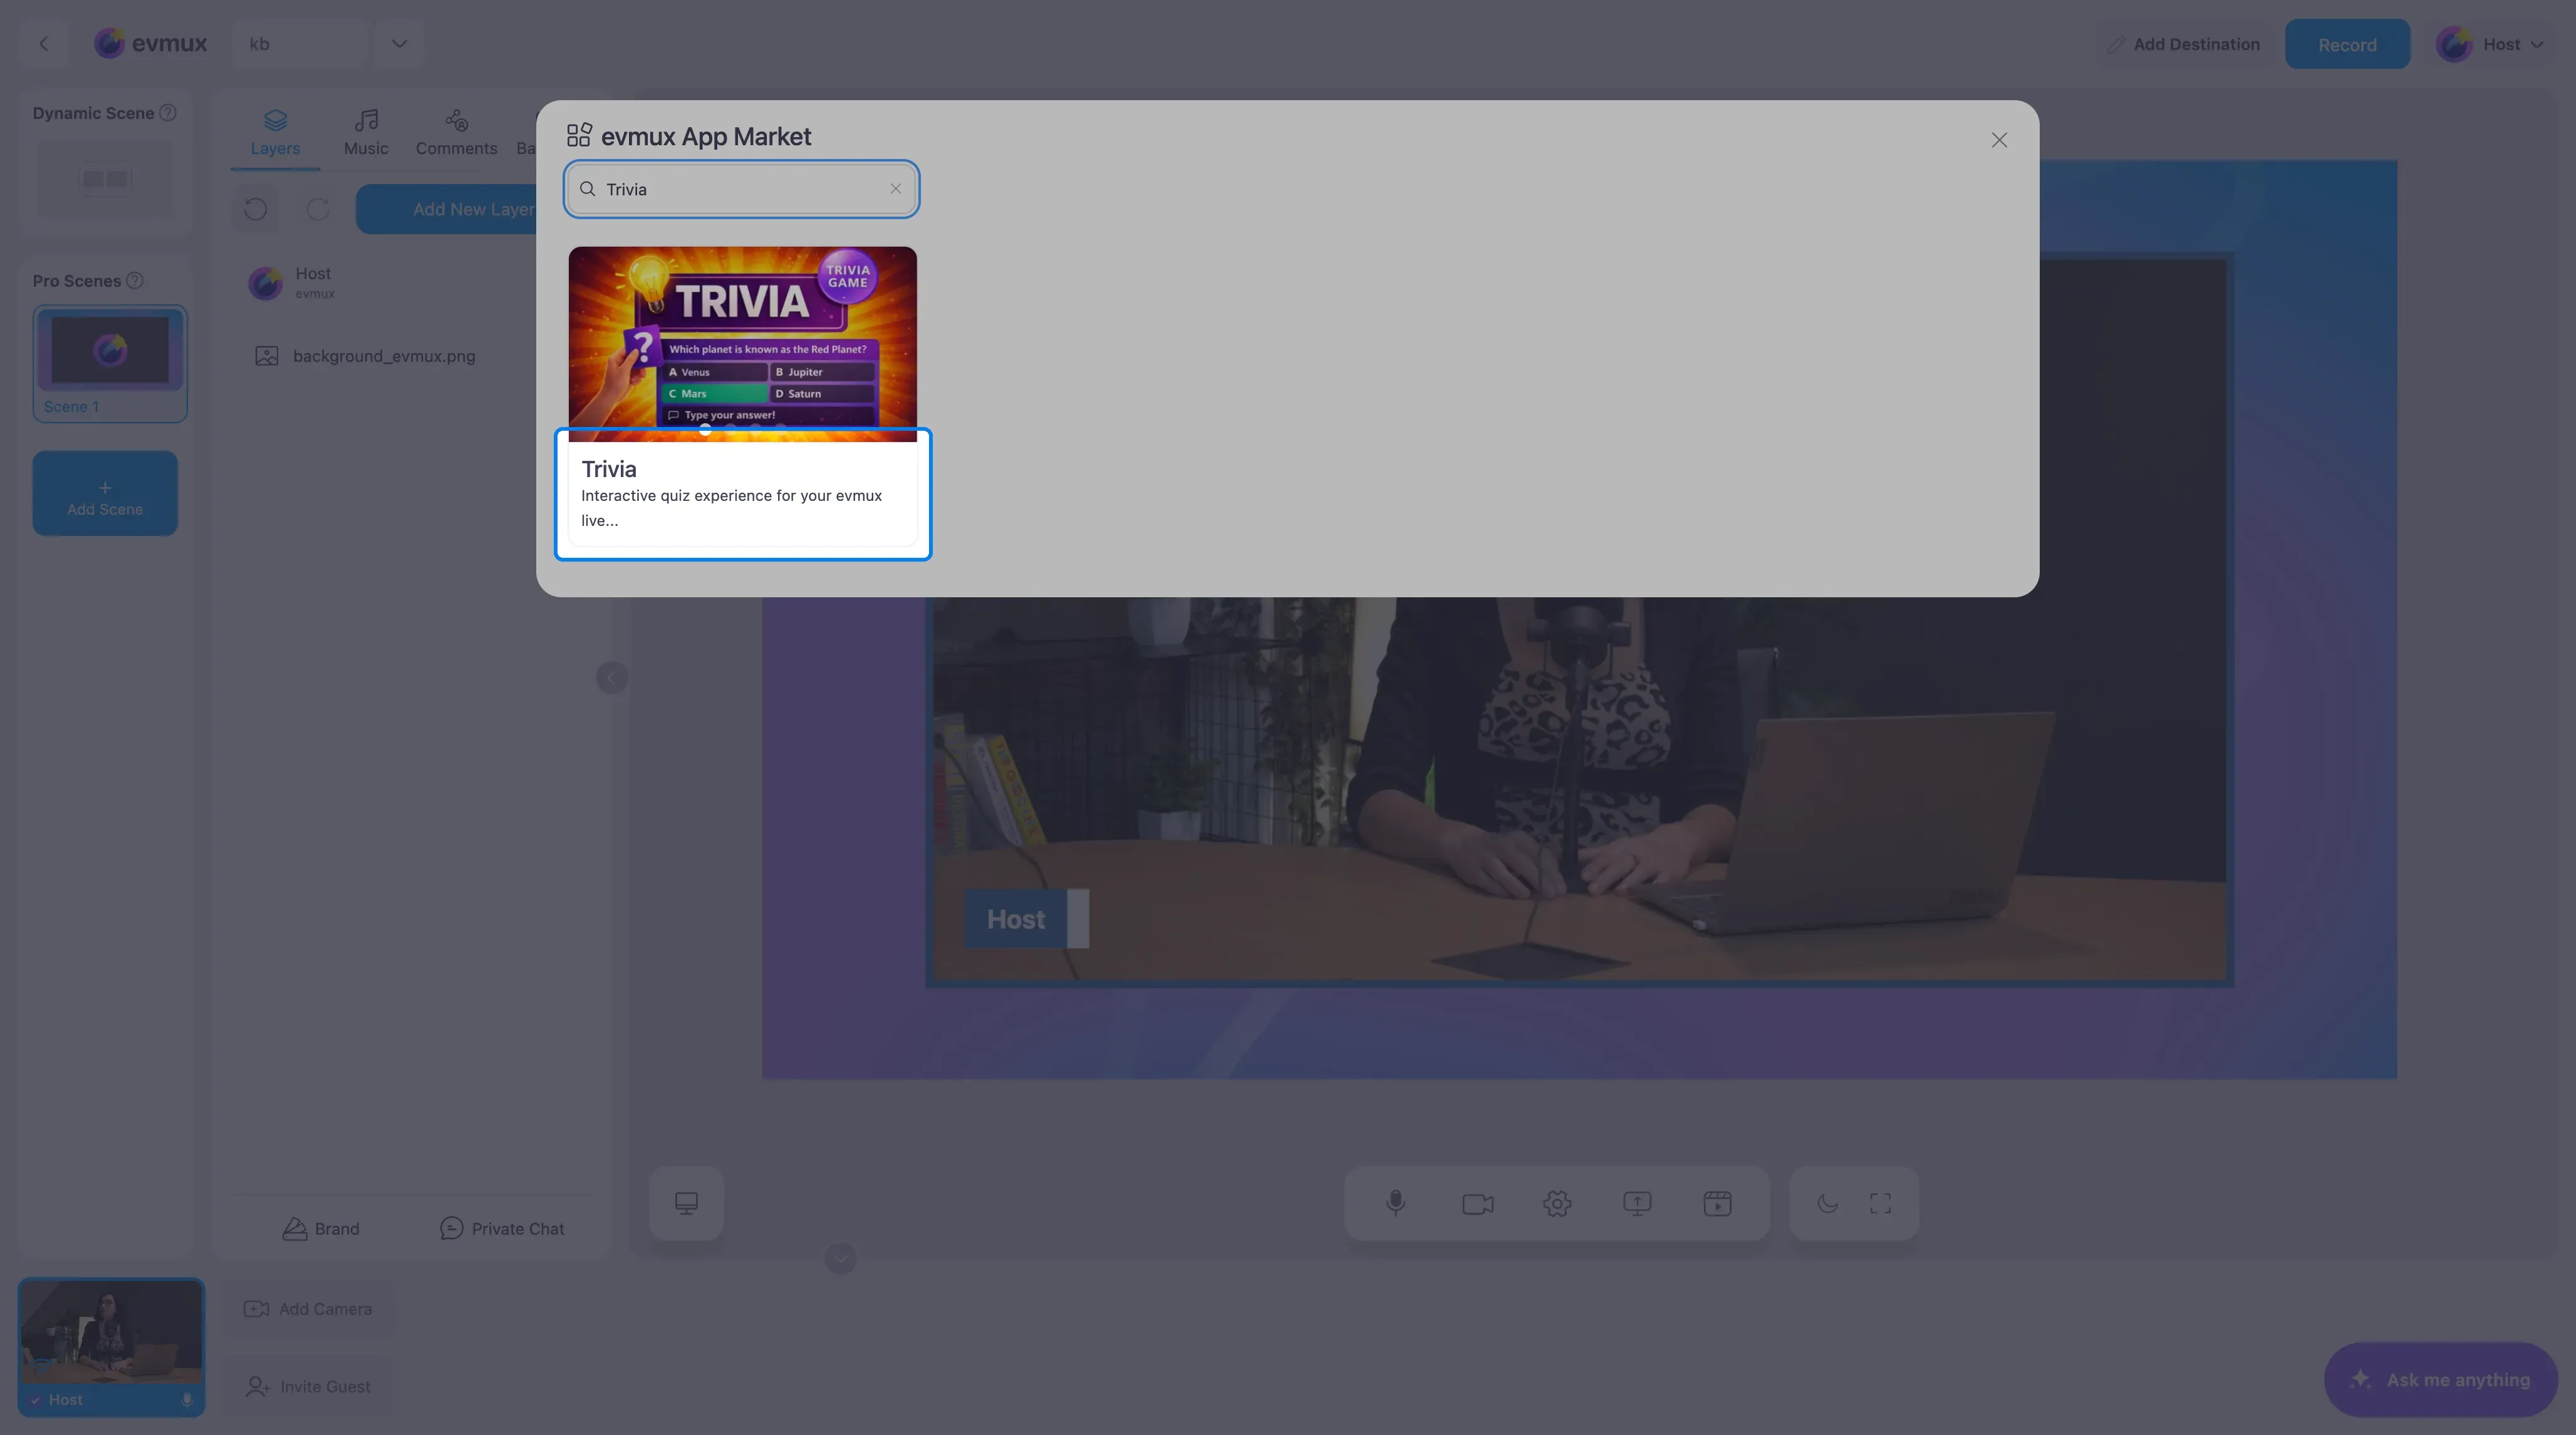The image size is (2576, 1435).
Task: Click the share screen icon
Action: [1637, 1203]
